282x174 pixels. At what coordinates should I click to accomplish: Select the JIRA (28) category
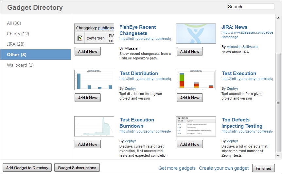tap(16, 44)
